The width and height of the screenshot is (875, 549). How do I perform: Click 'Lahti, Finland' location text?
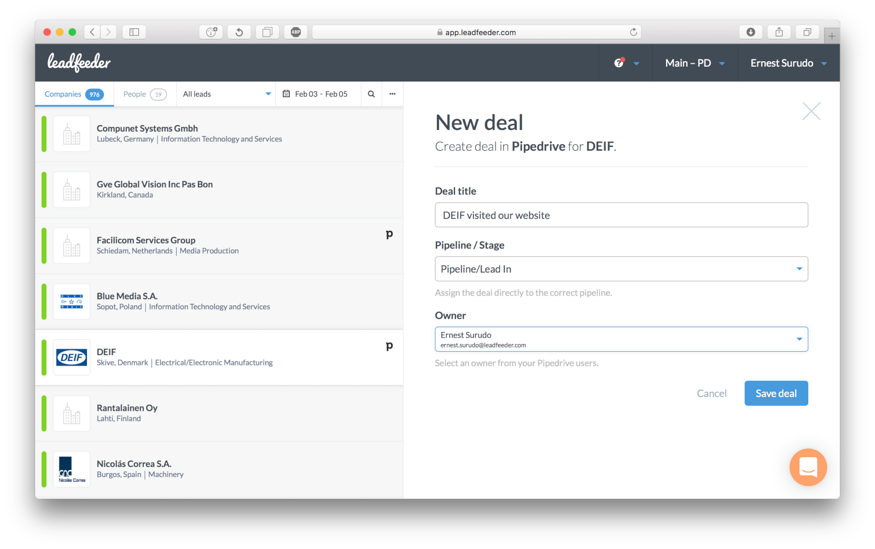[x=119, y=418]
